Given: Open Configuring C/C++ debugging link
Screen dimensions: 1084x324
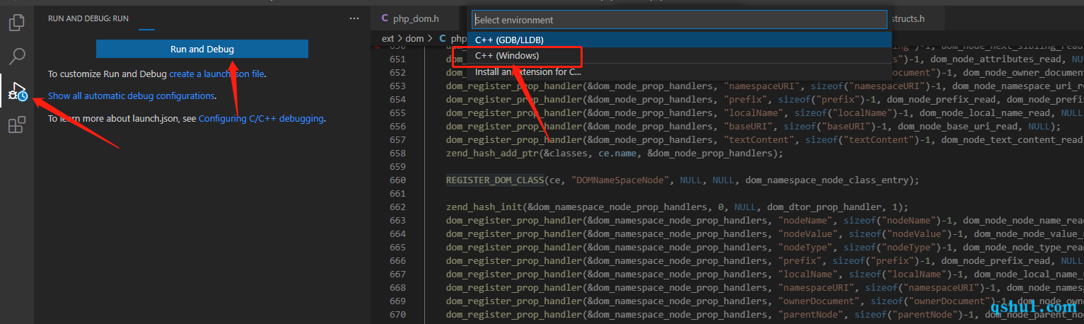Looking at the screenshot, I should [261, 118].
